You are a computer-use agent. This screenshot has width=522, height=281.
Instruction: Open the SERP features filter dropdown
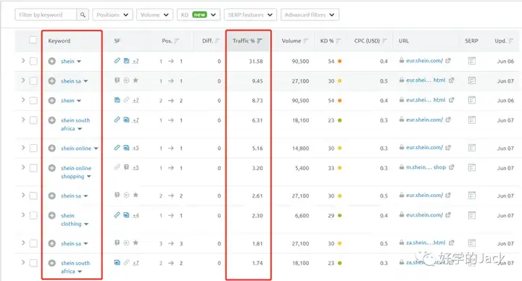[250, 15]
